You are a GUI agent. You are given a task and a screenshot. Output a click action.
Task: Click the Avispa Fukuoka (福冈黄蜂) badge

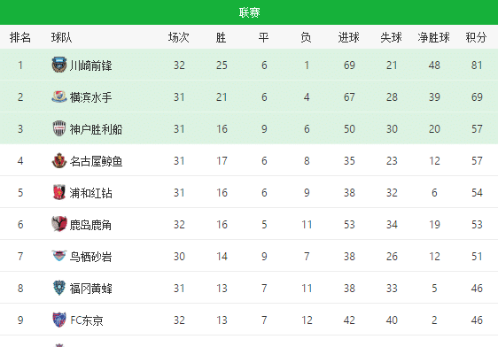point(59,288)
